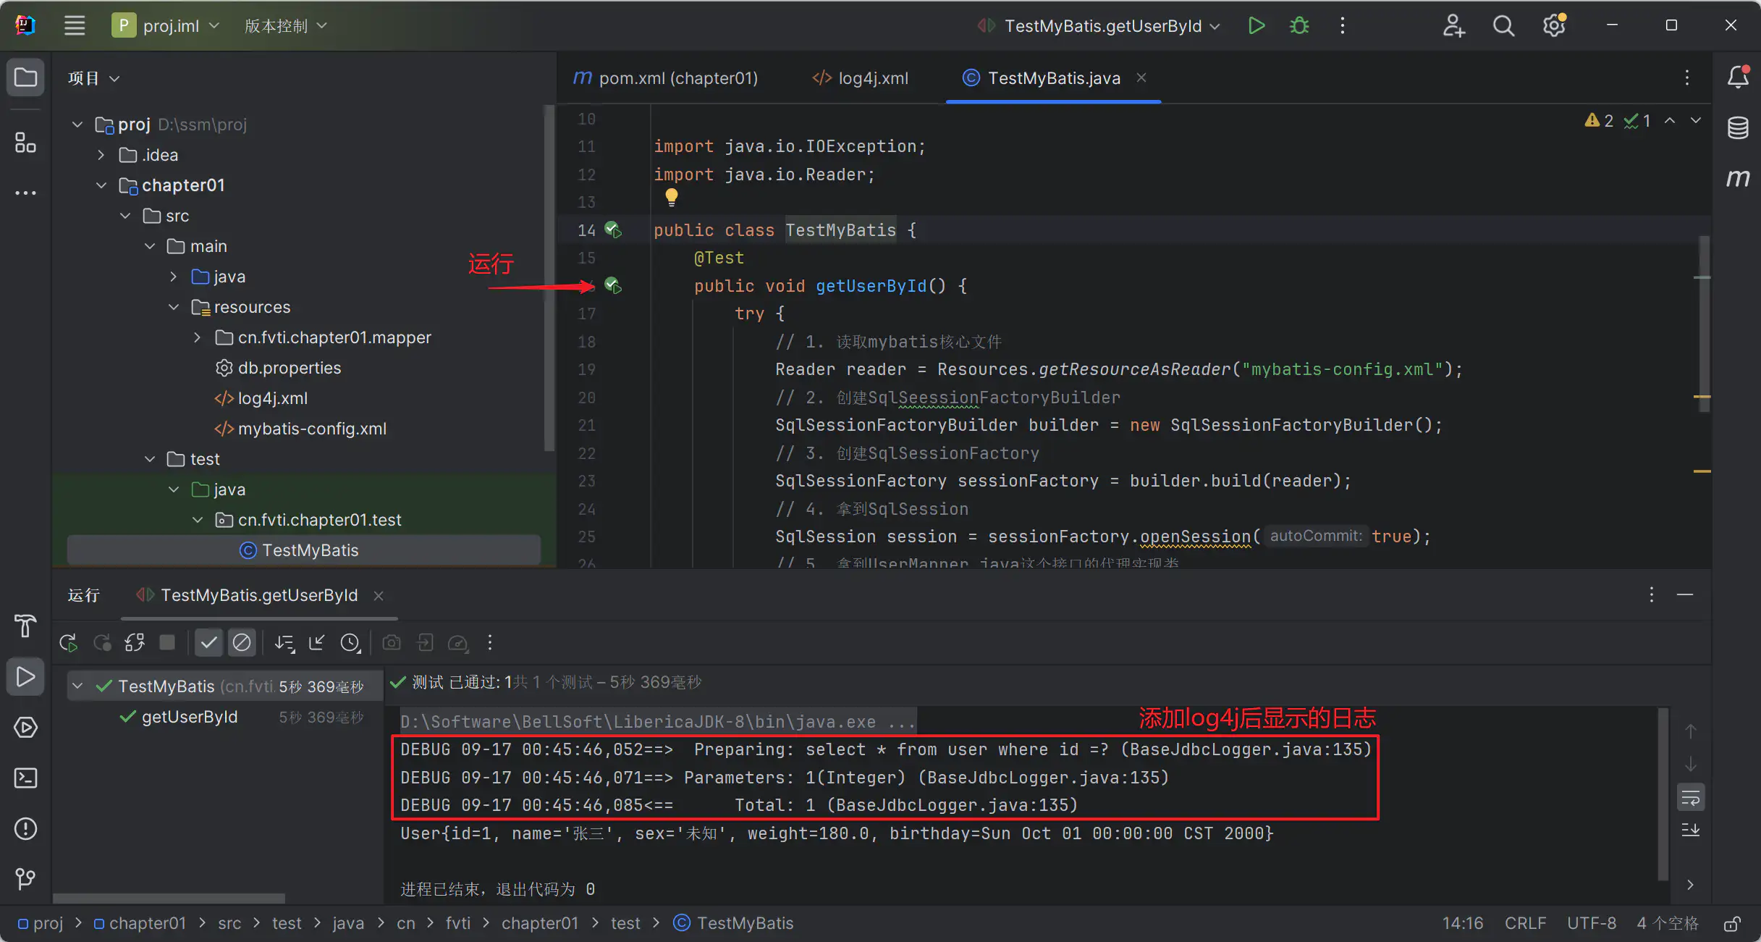
Task: Click the project tree vertical scrollbar
Action: click(549, 279)
